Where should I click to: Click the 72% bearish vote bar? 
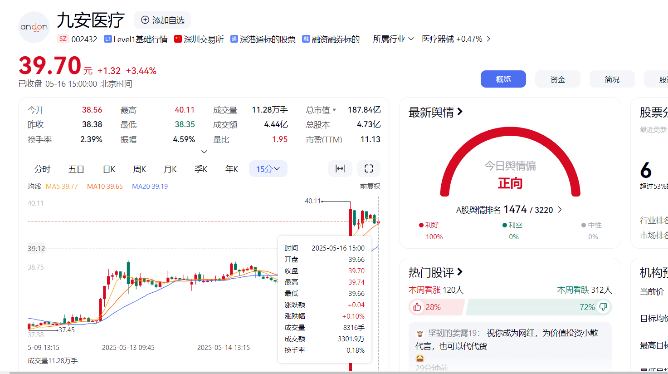538,307
